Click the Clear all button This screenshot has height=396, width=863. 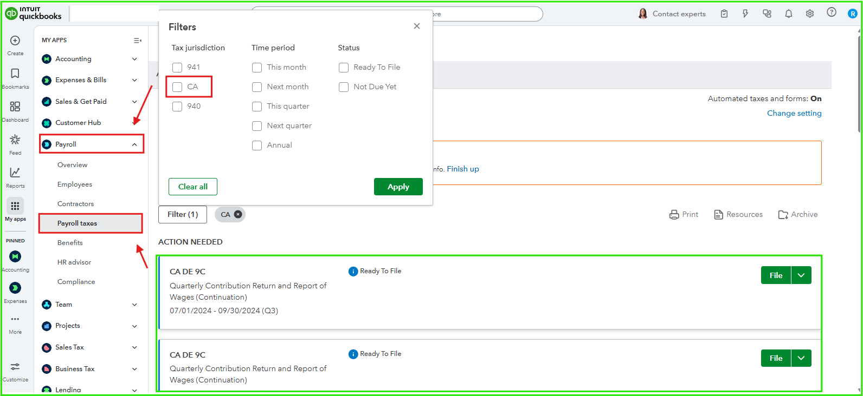click(x=193, y=187)
